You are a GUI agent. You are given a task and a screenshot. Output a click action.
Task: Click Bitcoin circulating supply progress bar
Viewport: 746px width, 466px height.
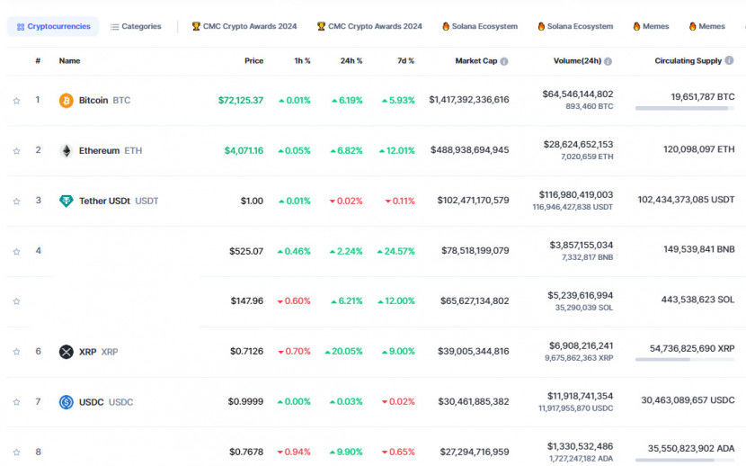coord(685,109)
